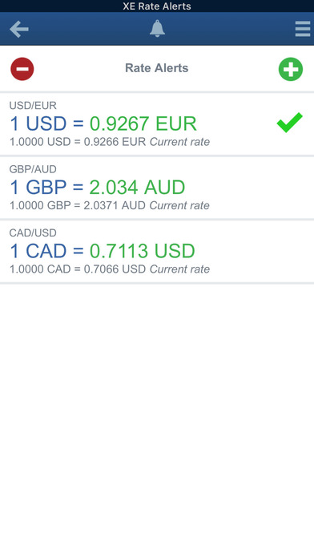314x558 pixels.
Task: Tap the USD/EUR pair label
Action: pyautogui.click(x=33, y=105)
